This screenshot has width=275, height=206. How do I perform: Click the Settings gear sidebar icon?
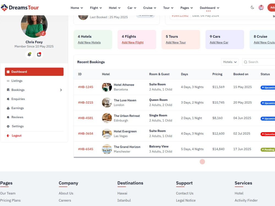(8, 126)
